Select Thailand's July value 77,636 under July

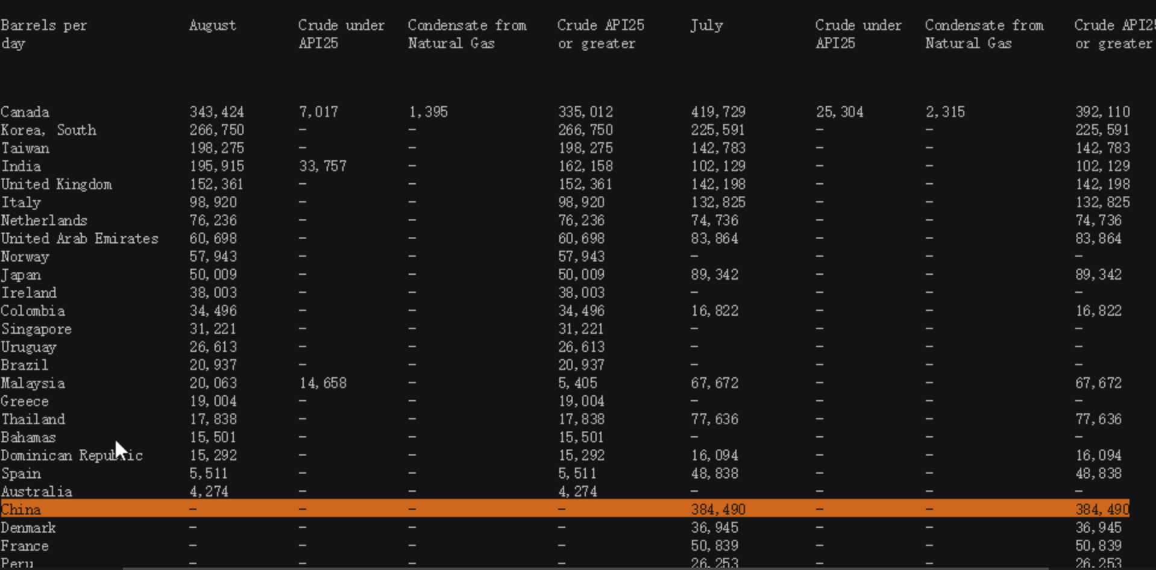[x=714, y=419]
